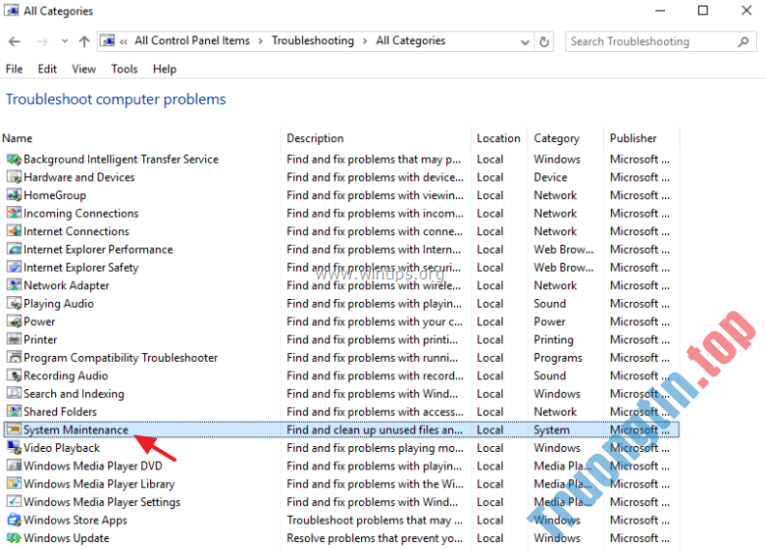Launch the System Maintenance troubleshooter
Image resolution: width=766 pixels, height=549 pixels.
pos(76,430)
